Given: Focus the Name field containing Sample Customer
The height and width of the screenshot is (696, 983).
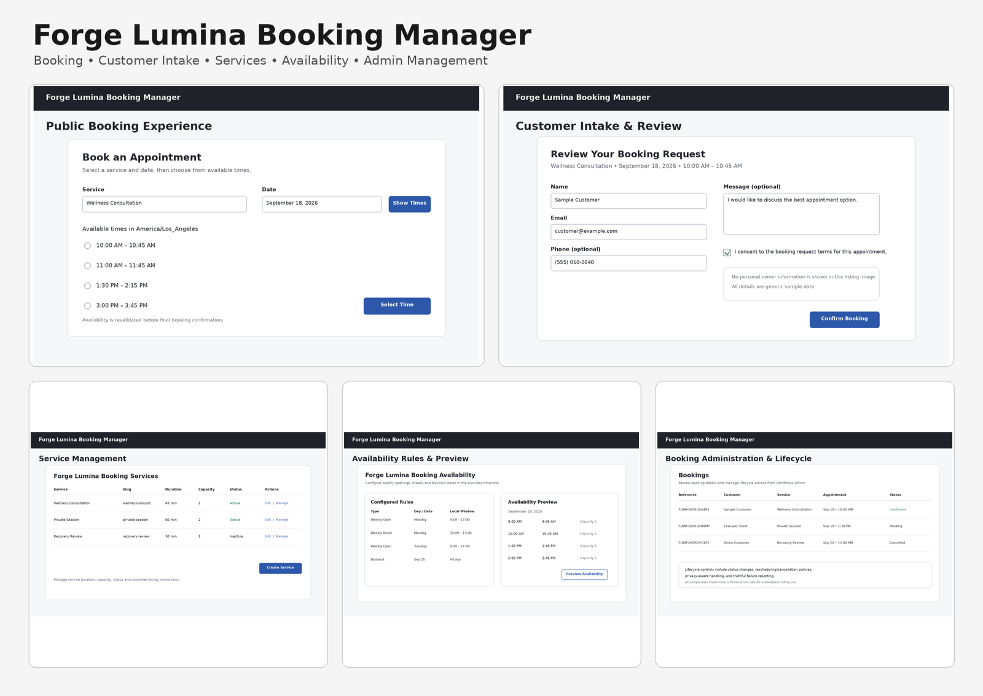Looking at the screenshot, I should pyautogui.click(x=629, y=201).
